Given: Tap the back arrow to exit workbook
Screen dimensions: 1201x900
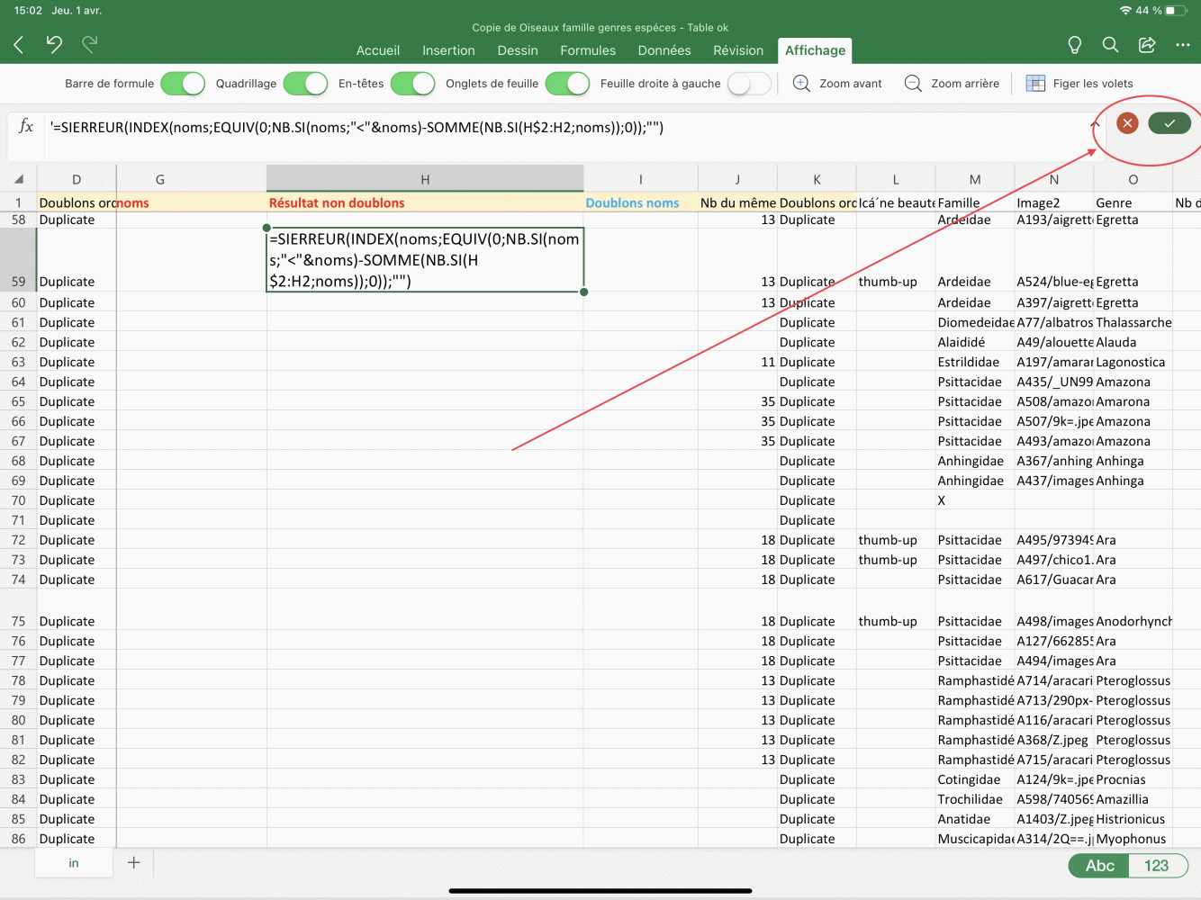Looking at the screenshot, I should coord(19,44).
